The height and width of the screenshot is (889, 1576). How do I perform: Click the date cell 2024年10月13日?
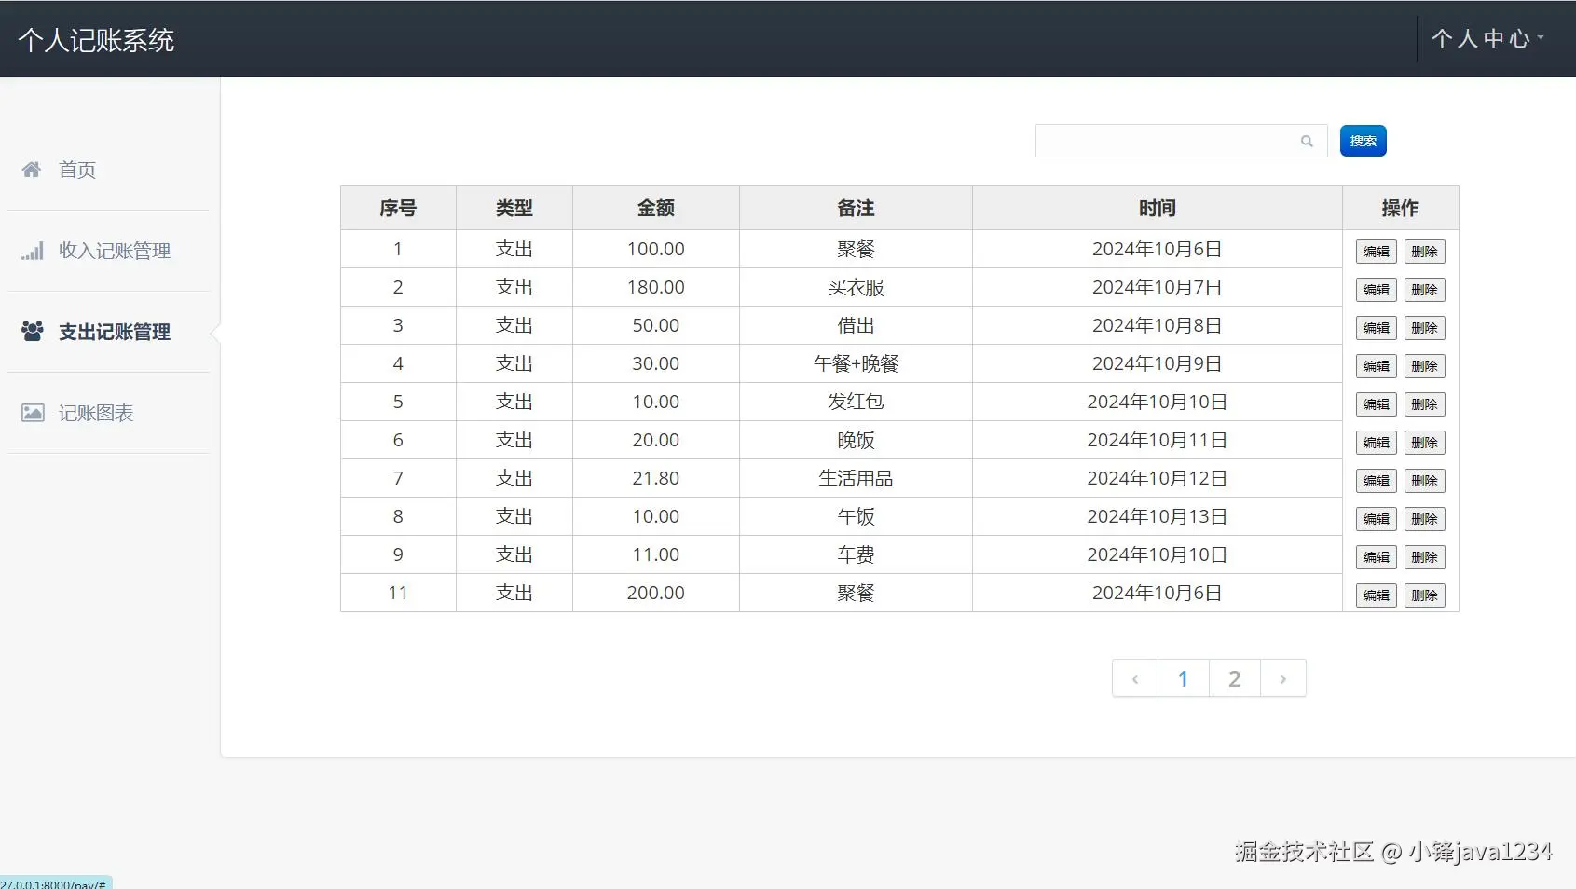1158,516
